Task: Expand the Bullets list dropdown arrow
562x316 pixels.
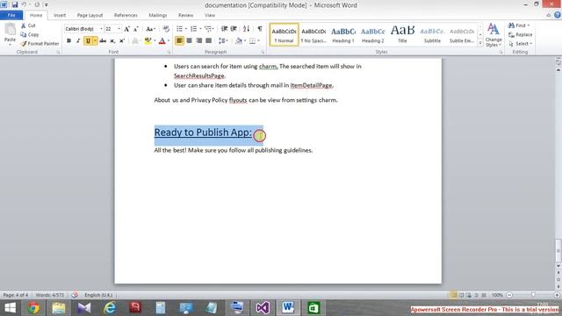Action: point(186,29)
